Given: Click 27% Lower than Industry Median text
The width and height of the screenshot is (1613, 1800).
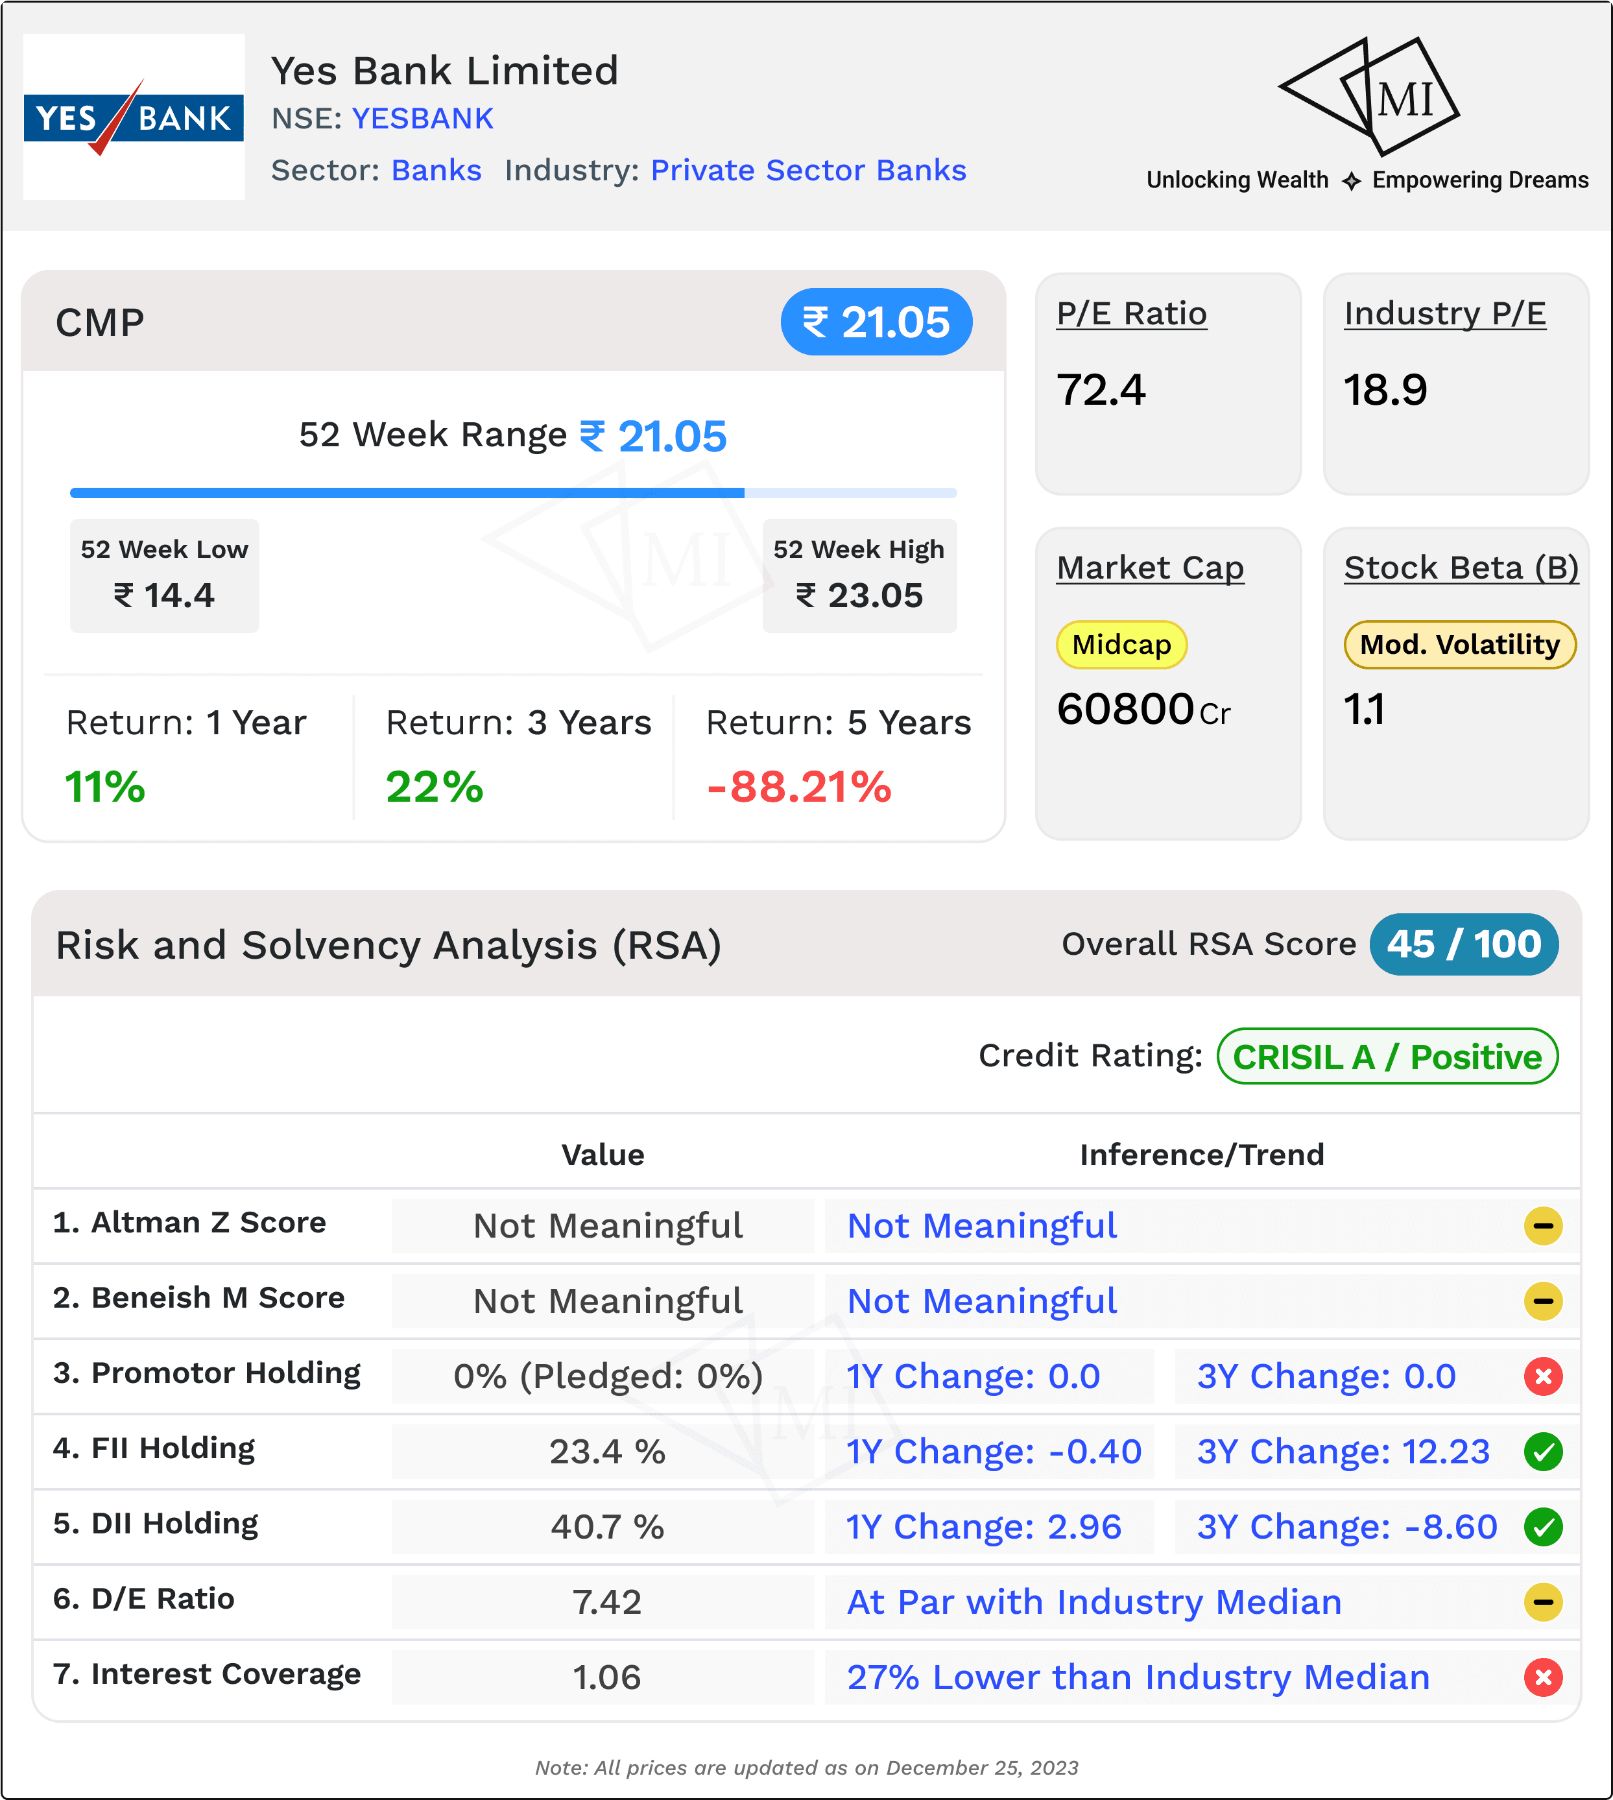Looking at the screenshot, I should pyautogui.click(x=1139, y=1677).
